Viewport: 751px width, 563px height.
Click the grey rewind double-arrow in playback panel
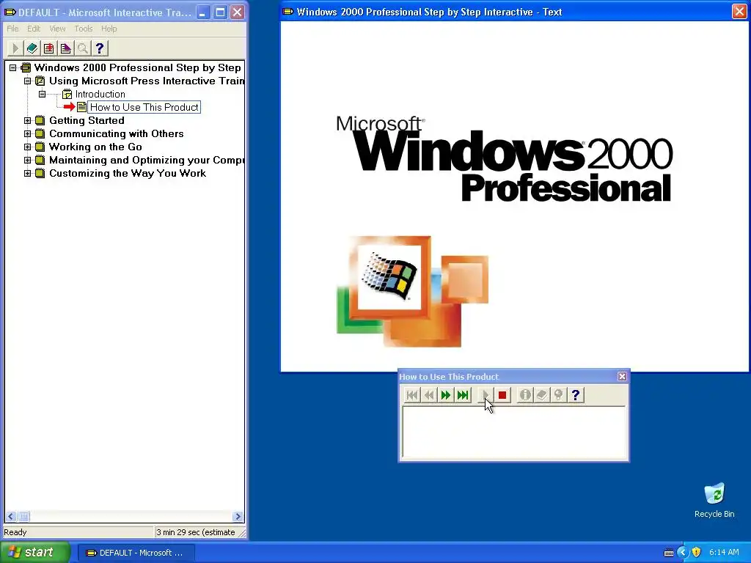click(428, 395)
